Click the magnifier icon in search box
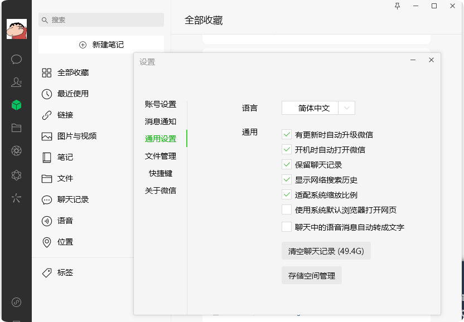This screenshot has width=464, height=322. click(45, 20)
